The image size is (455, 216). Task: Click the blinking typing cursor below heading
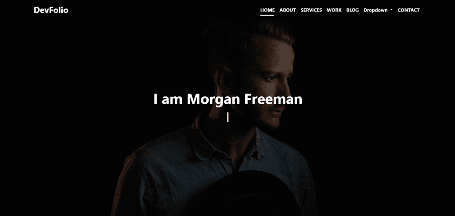pyautogui.click(x=228, y=117)
